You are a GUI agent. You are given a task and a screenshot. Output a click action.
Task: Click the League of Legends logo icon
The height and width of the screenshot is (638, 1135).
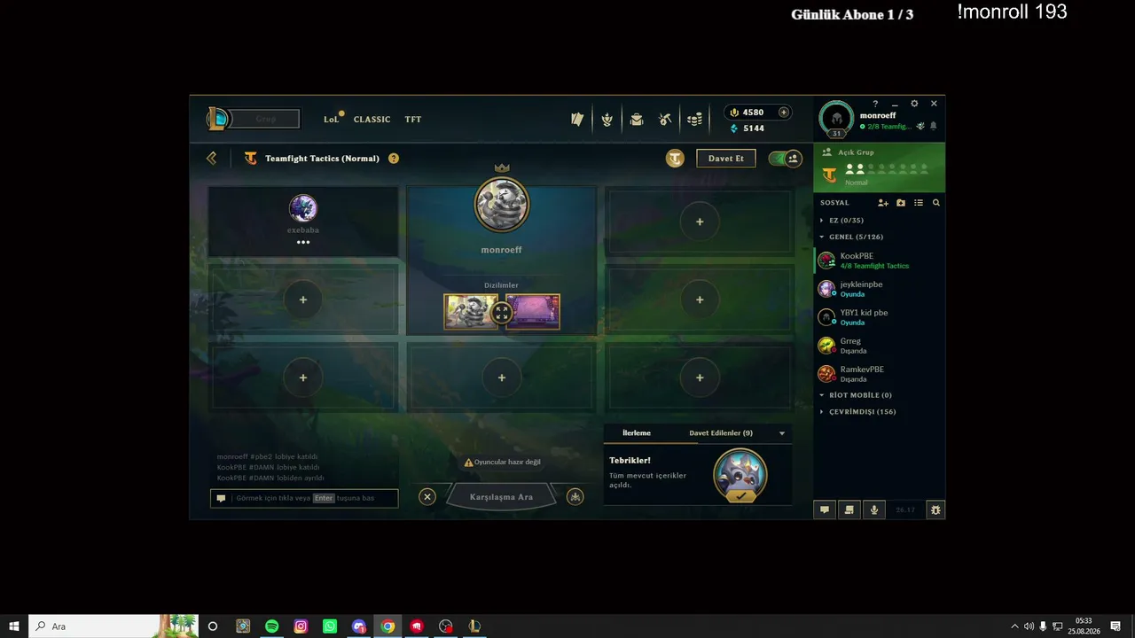[x=217, y=119]
